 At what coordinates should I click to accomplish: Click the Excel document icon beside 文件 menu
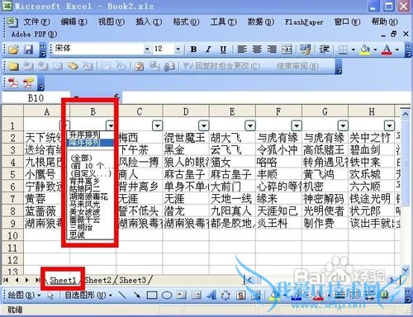pyautogui.click(x=12, y=21)
